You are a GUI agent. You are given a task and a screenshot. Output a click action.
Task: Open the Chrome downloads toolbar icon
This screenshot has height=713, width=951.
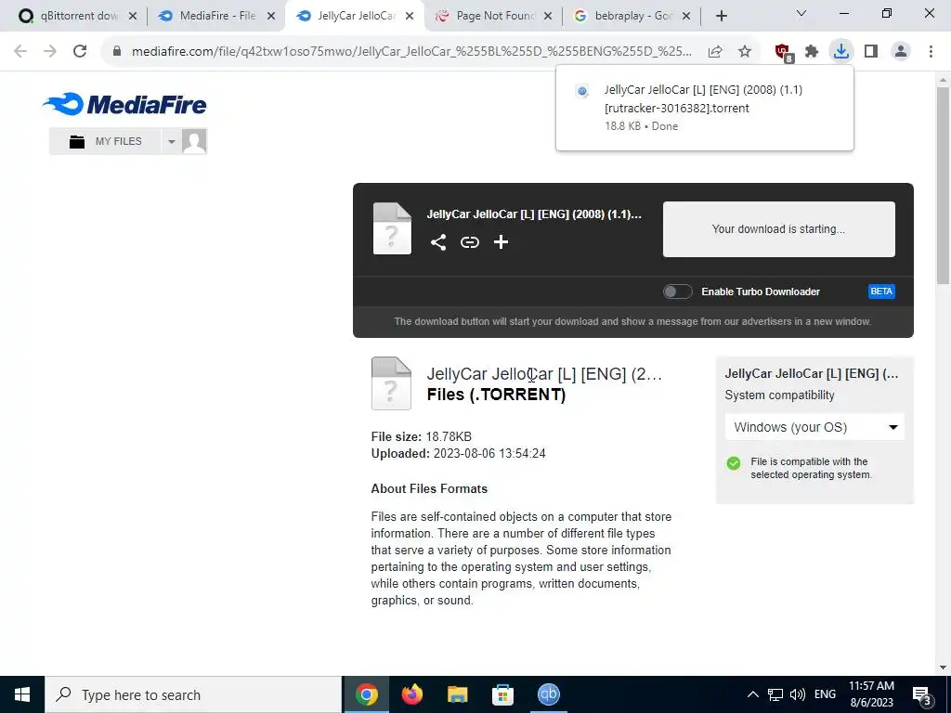pyautogui.click(x=841, y=51)
